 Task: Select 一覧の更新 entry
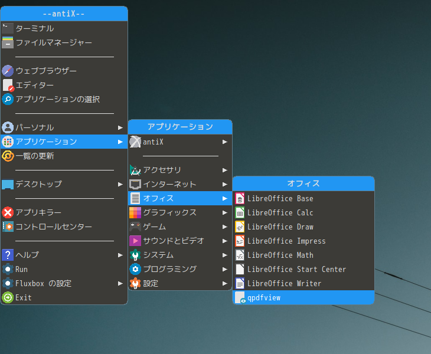pyautogui.click(x=64, y=156)
